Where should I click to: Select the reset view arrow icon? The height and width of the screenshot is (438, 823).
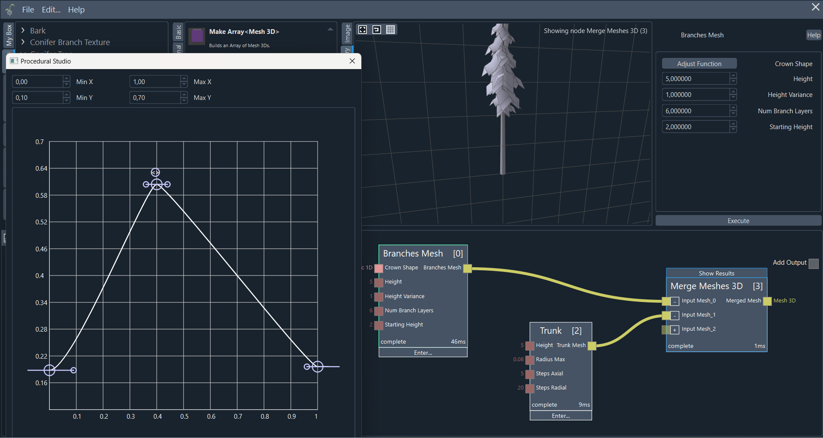click(377, 30)
